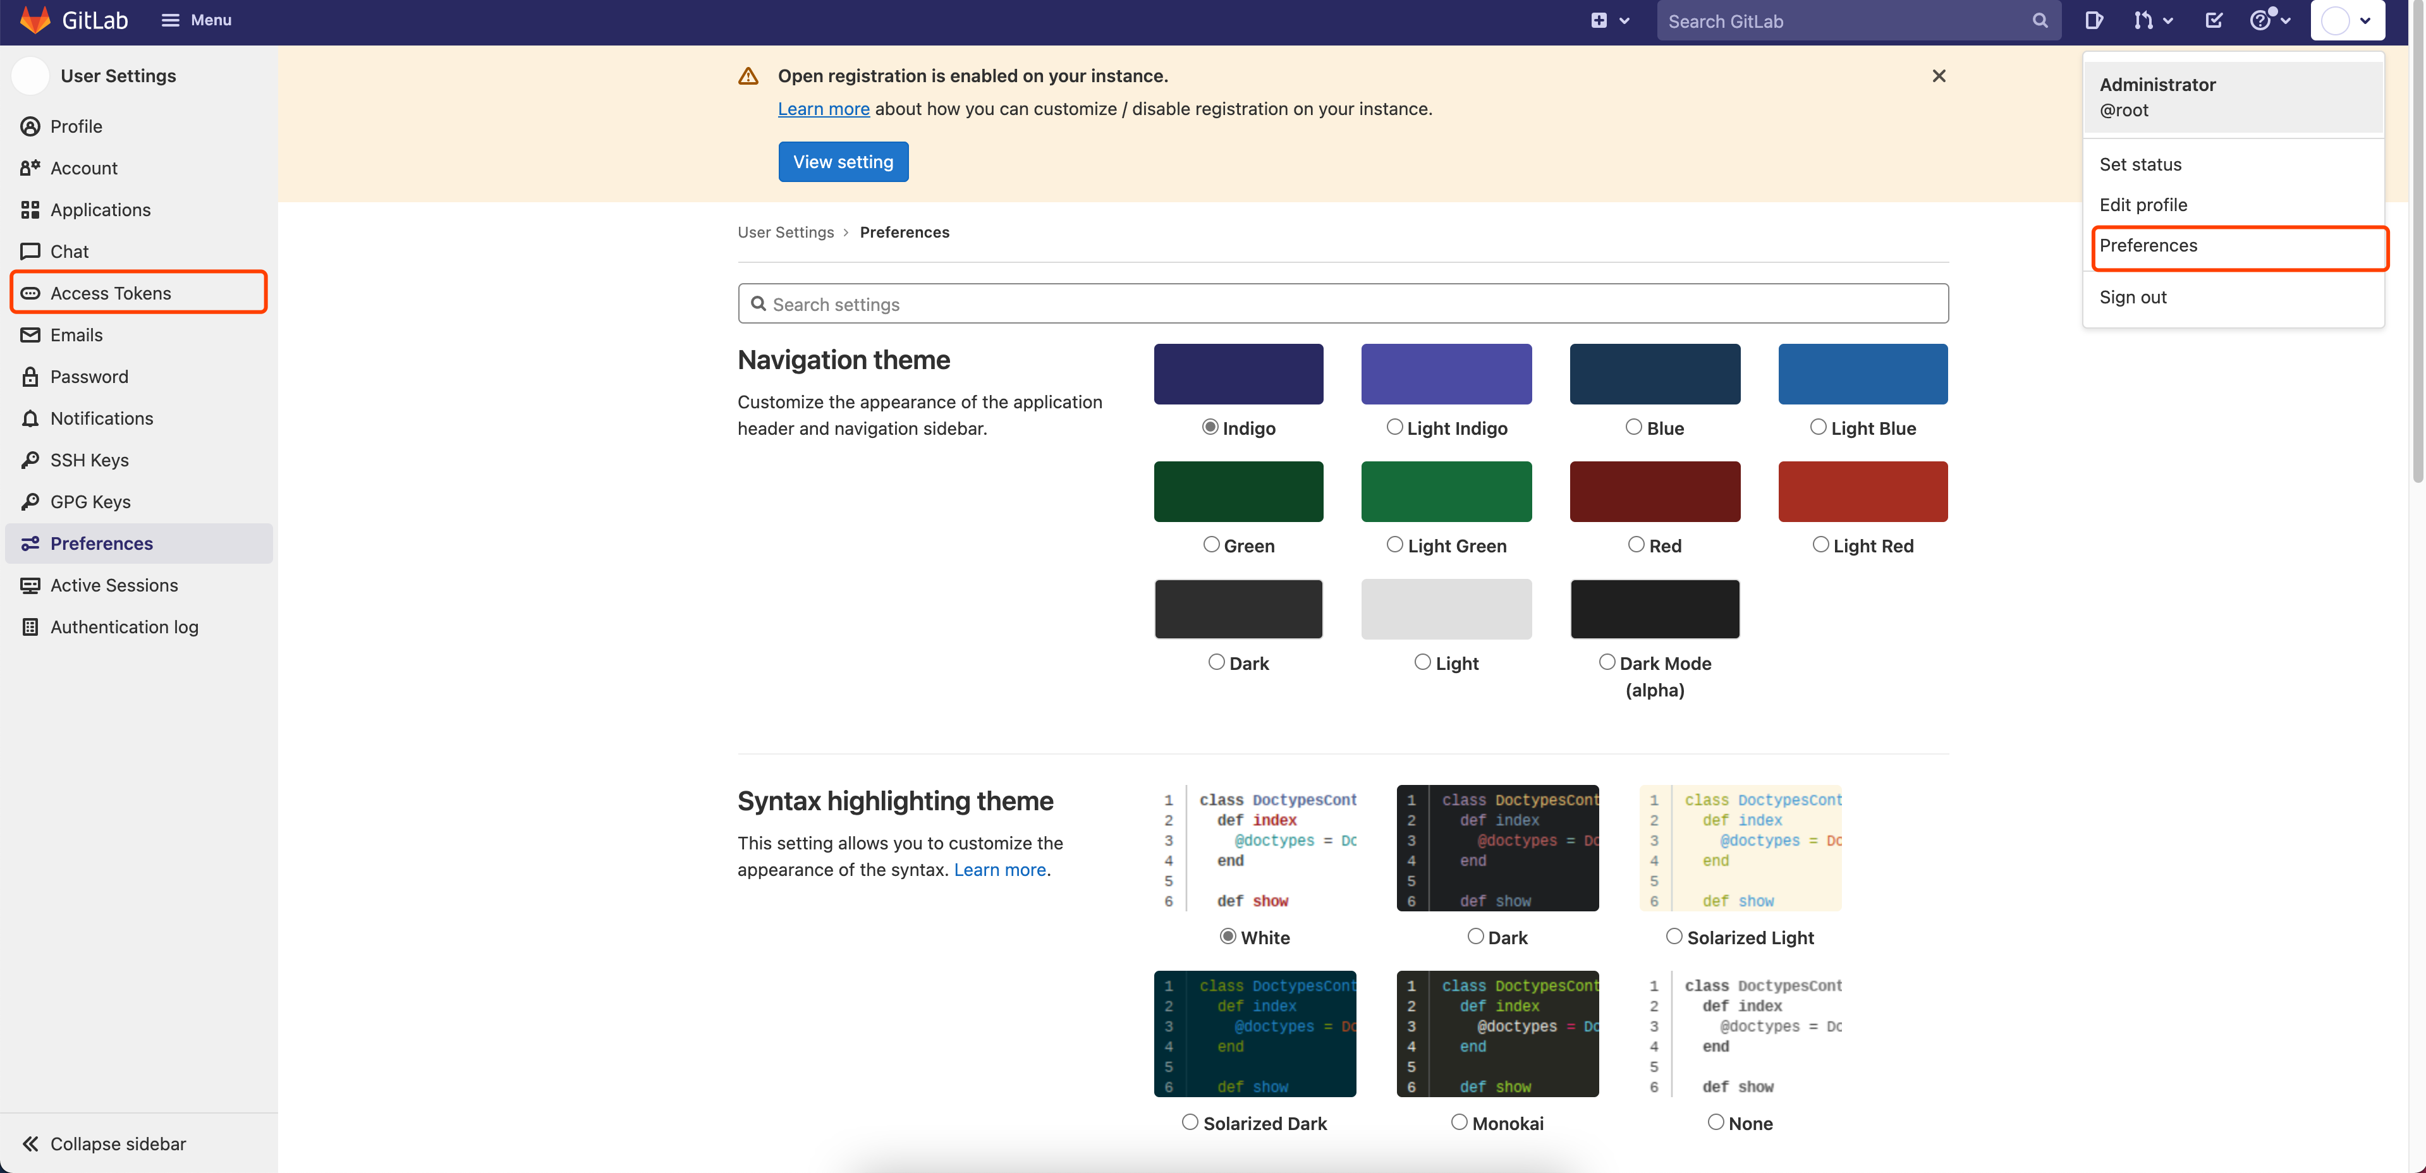This screenshot has height=1173, width=2426.
Task: Click the View setting button
Action: 843,162
